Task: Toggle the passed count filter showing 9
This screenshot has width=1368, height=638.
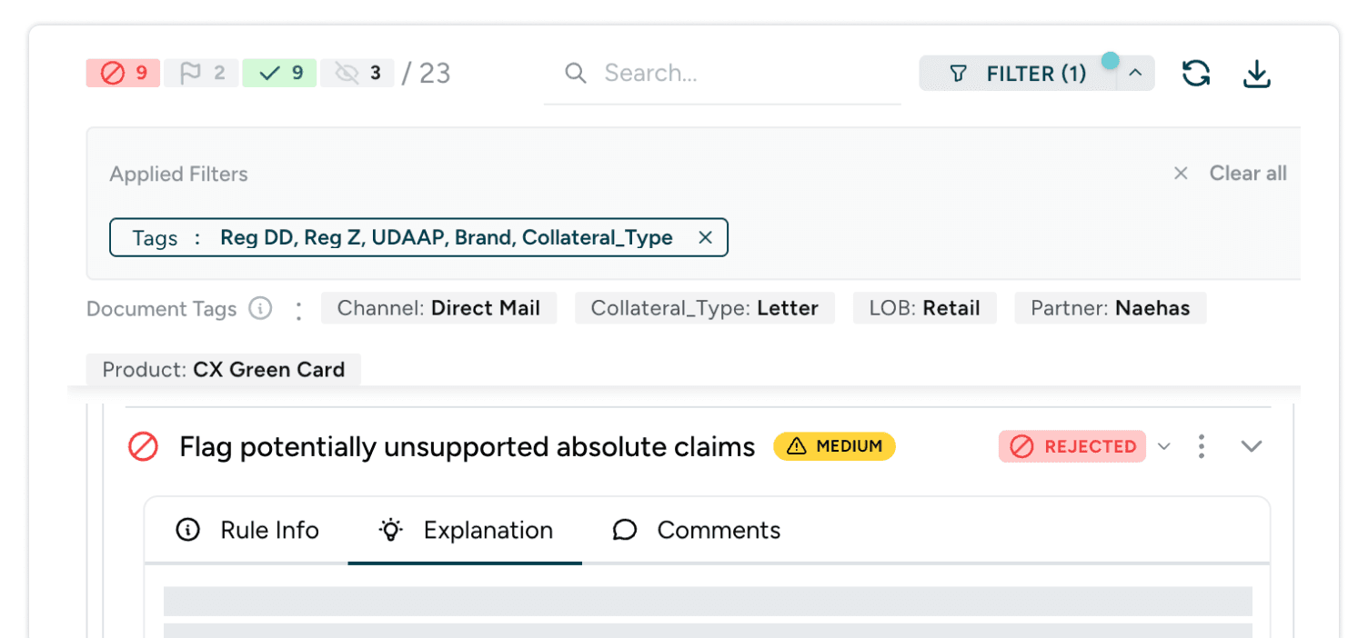Action: 279,74
